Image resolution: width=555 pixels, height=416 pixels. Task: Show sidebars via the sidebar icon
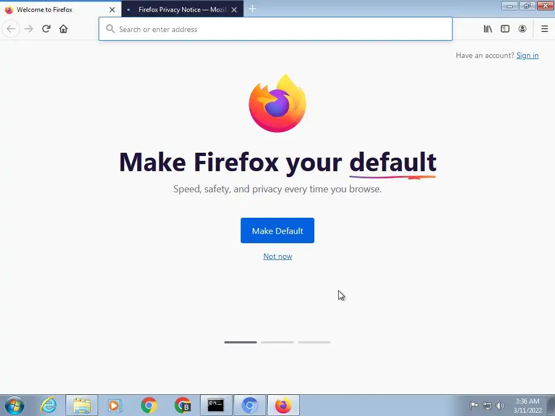(505, 29)
